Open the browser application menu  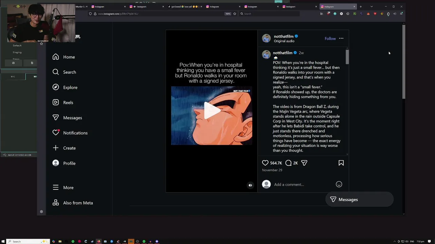(401, 14)
